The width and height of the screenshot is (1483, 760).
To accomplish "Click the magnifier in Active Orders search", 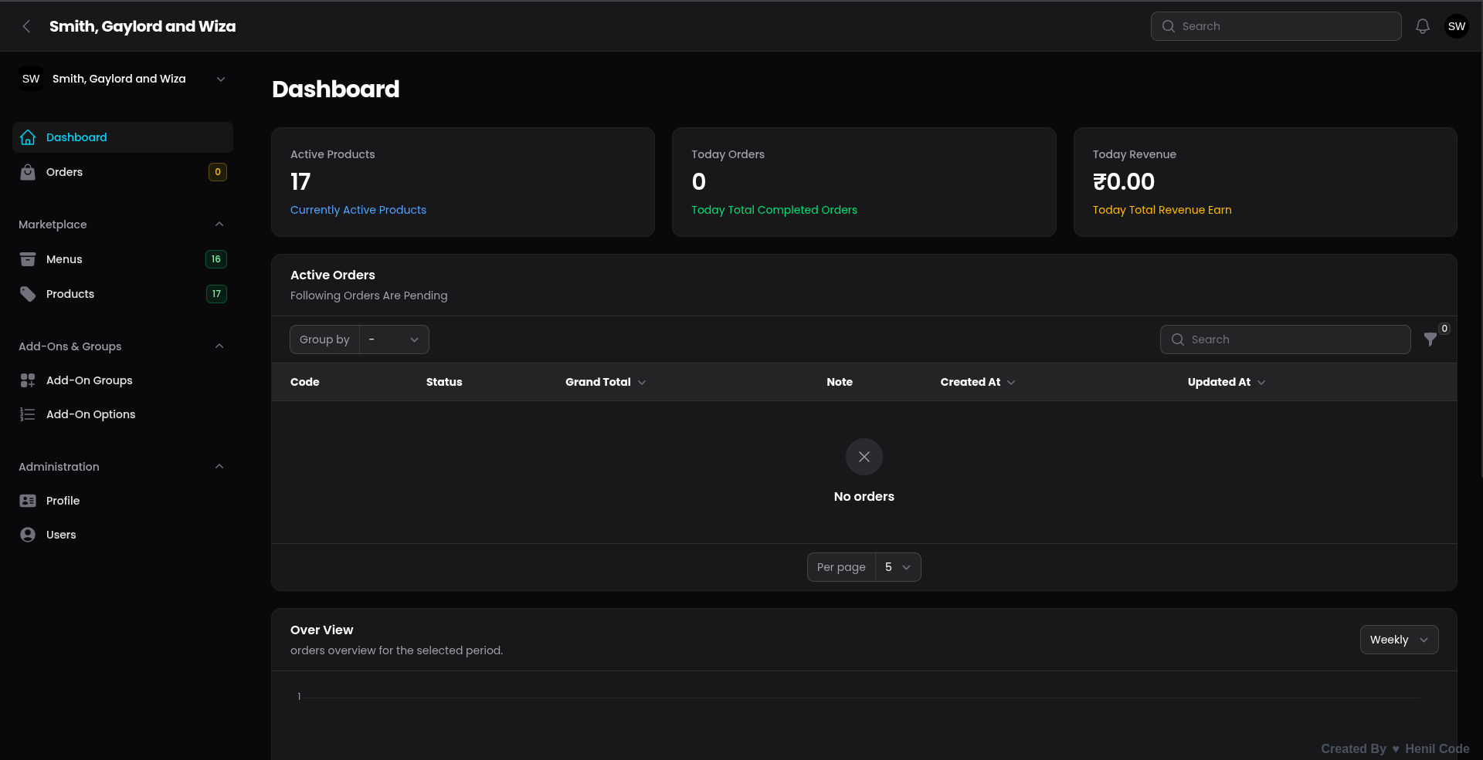I will click(1178, 339).
